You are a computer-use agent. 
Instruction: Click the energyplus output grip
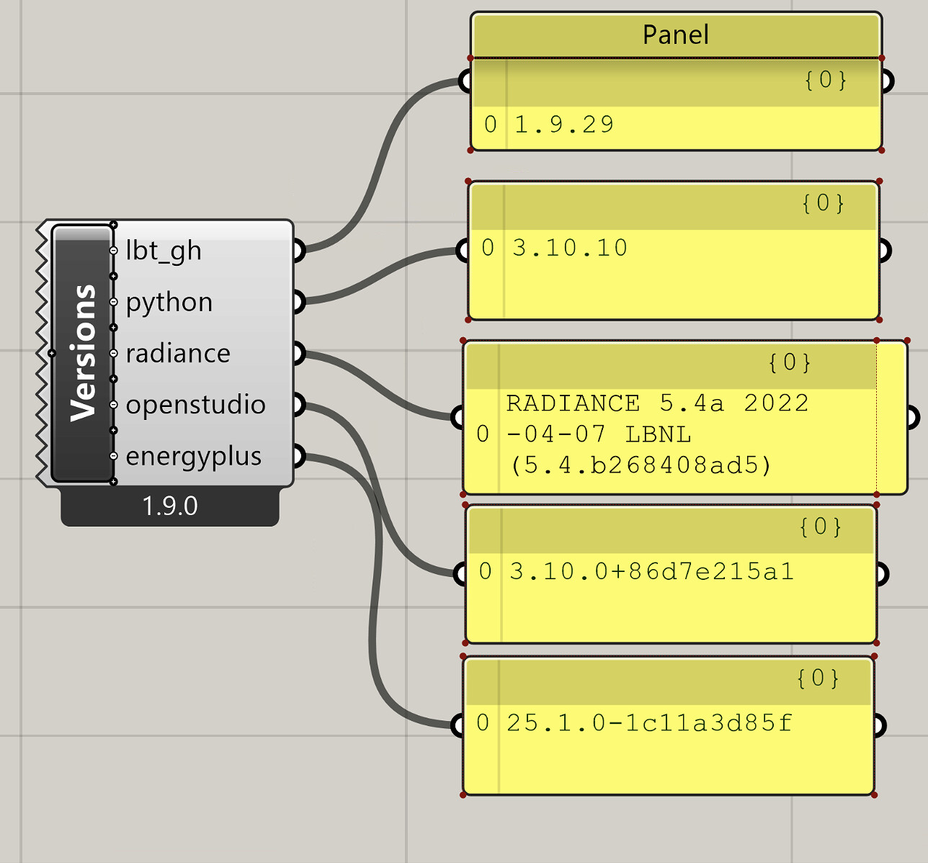pos(299,456)
